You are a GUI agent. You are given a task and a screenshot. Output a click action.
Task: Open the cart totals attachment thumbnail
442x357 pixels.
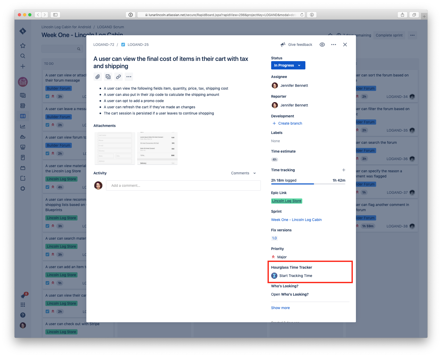click(x=157, y=148)
